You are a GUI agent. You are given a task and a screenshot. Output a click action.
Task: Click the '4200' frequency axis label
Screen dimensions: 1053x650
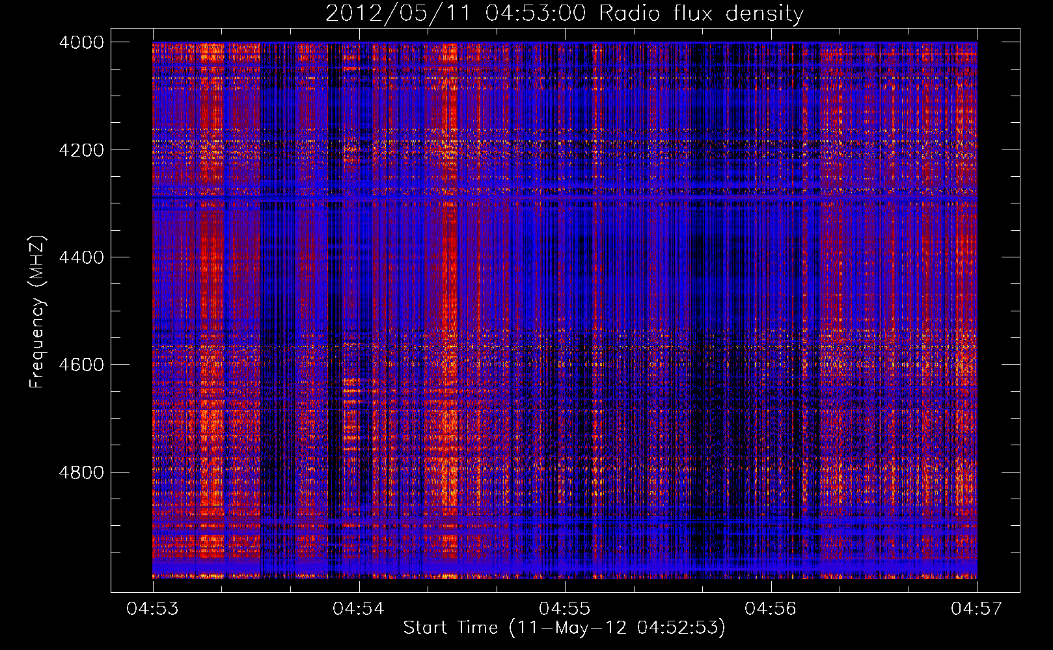click(x=81, y=149)
